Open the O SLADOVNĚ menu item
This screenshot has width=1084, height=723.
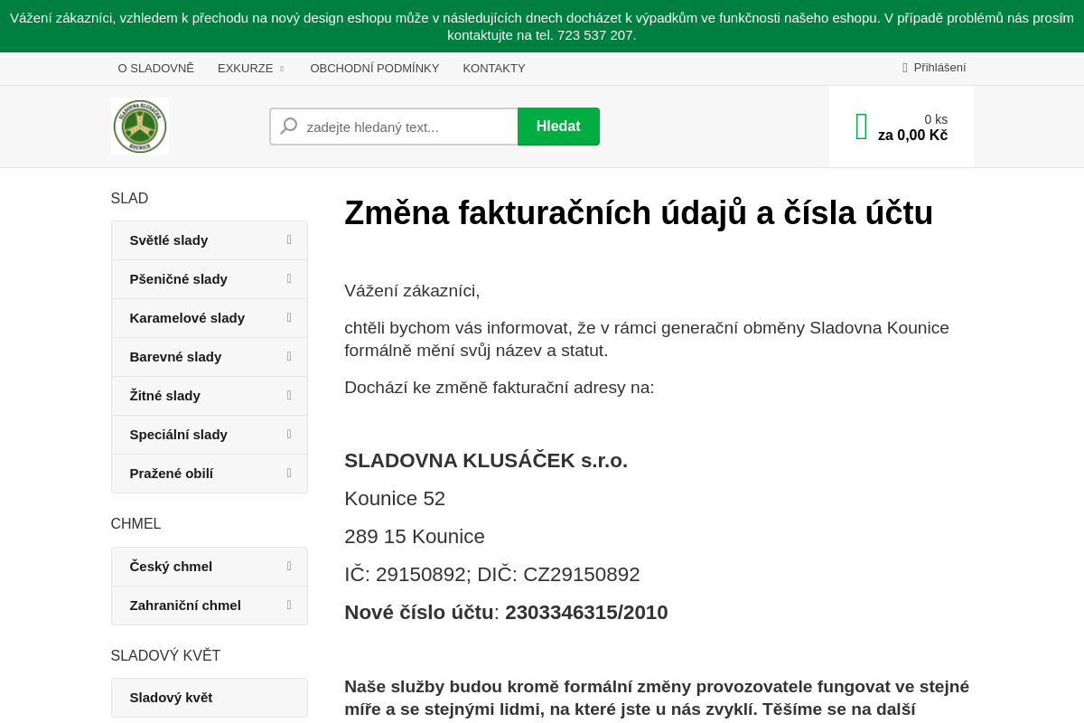point(155,68)
